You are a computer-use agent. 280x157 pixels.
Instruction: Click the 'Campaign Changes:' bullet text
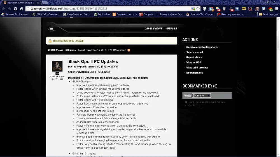[84, 153]
